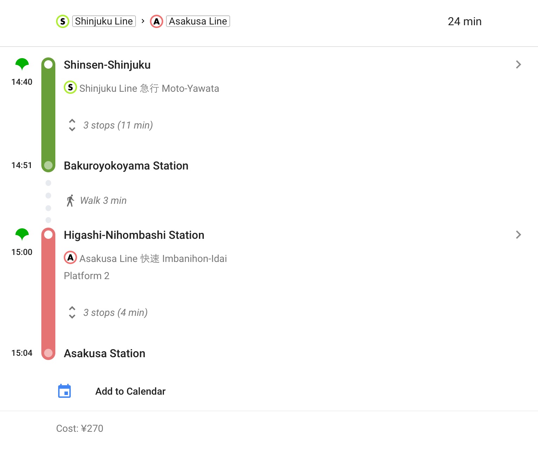Screen dimensions: 538x457
Task: Click Asakusa Station name
Action: tap(104, 353)
